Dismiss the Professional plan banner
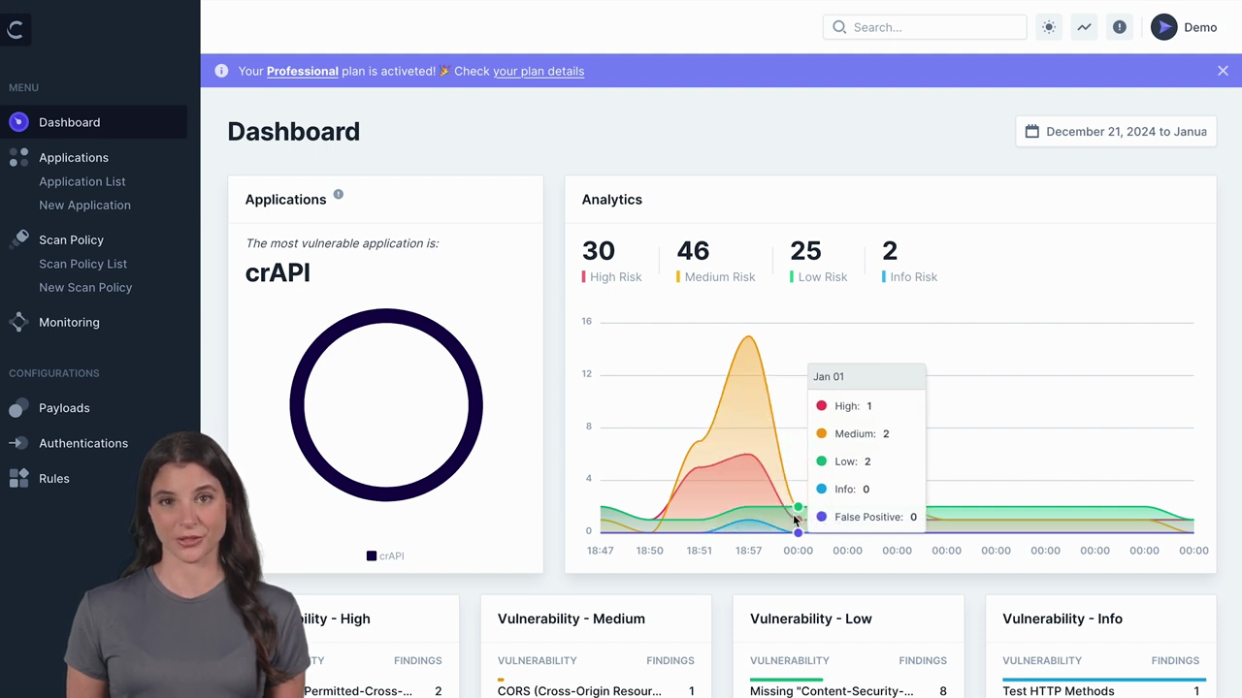The width and height of the screenshot is (1242, 698). (x=1223, y=71)
